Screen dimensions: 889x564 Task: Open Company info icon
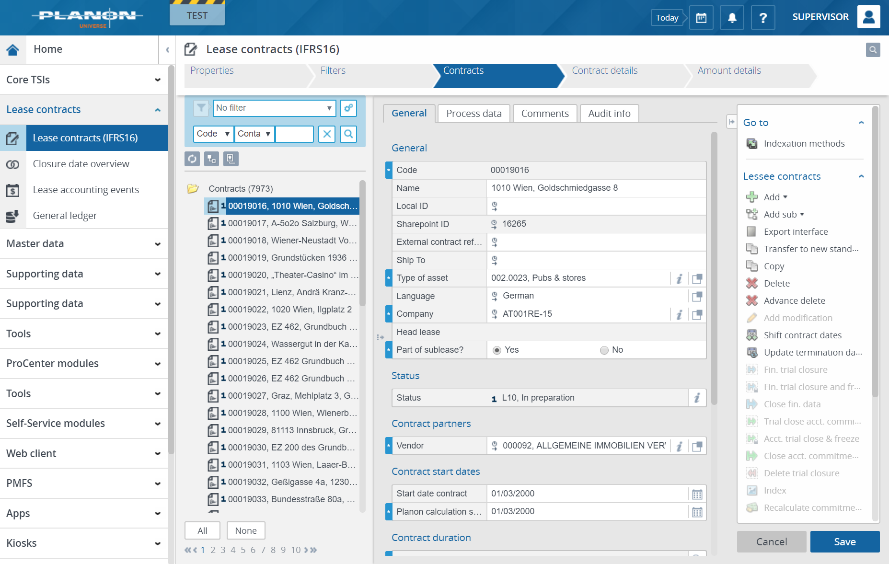click(x=679, y=314)
